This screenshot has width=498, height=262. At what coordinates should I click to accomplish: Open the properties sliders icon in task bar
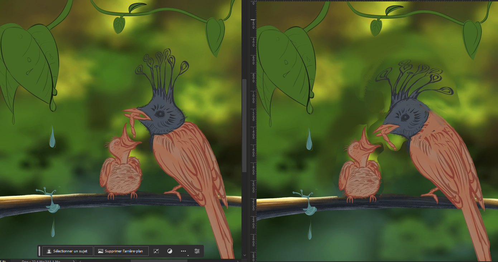[197, 251]
